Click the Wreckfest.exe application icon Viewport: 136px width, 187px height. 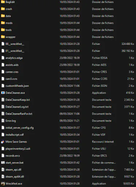click(x=3, y=184)
